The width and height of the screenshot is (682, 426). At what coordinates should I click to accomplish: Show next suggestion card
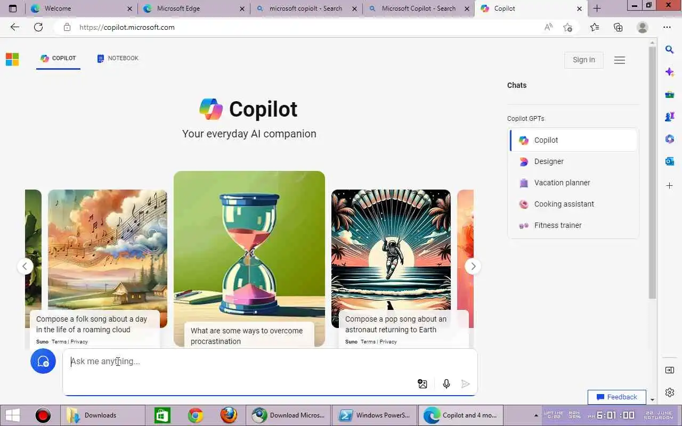tap(473, 266)
